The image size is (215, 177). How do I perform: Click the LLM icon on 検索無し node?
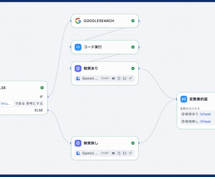78,143
